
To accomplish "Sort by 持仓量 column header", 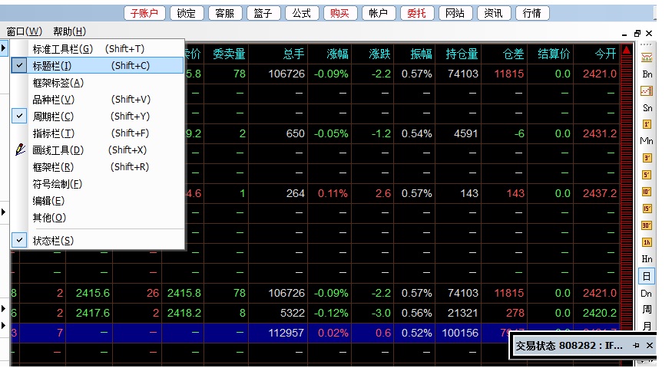I will [x=461, y=54].
